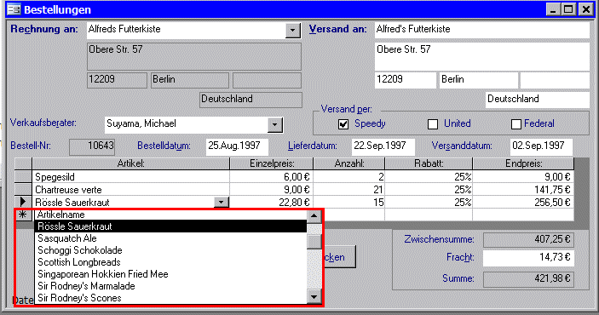The height and width of the screenshot is (315, 599).
Task: Click the Endpreis column header
Action: pos(524,163)
